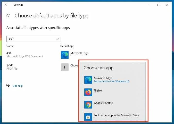Pick the Microsoft Edge name in popup
This screenshot has height=124, width=174.
pyautogui.click(x=103, y=78)
